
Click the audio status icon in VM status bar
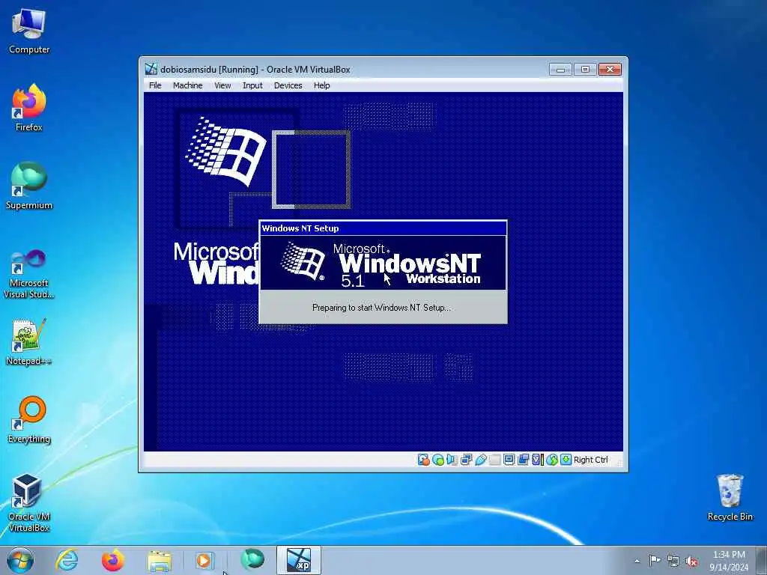(452, 460)
